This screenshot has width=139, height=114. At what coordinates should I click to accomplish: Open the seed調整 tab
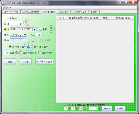pos(63,12)
